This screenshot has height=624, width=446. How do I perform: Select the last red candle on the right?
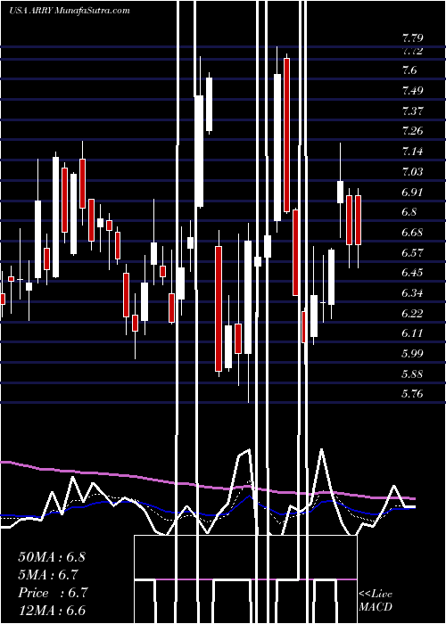358,220
